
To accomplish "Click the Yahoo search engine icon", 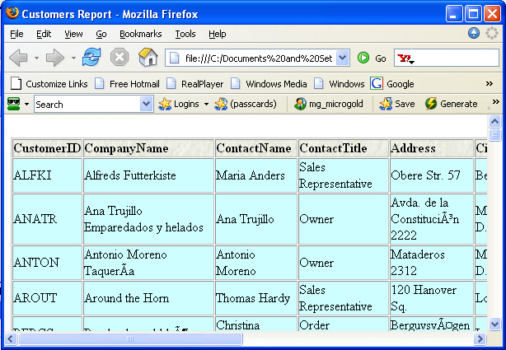I will coord(404,58).
